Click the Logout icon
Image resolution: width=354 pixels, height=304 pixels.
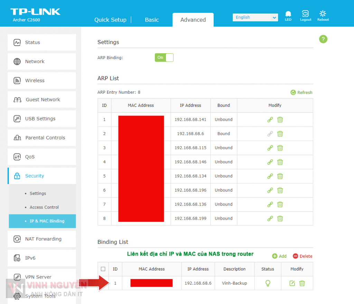coord(306,14)
